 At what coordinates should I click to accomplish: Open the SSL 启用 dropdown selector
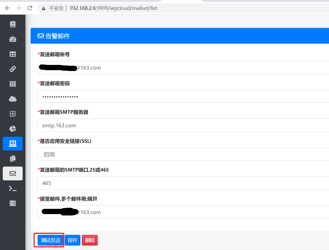pyautogui.click(x=110, y=154)
